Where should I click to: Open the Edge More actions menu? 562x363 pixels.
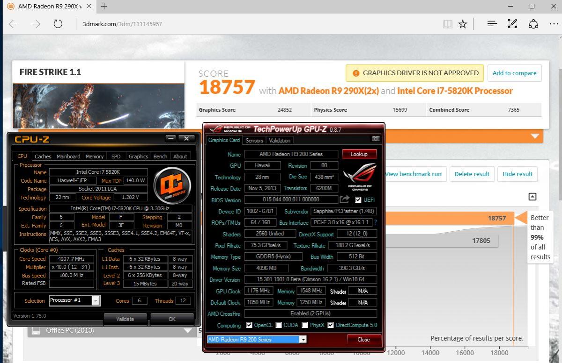point(553,24)
